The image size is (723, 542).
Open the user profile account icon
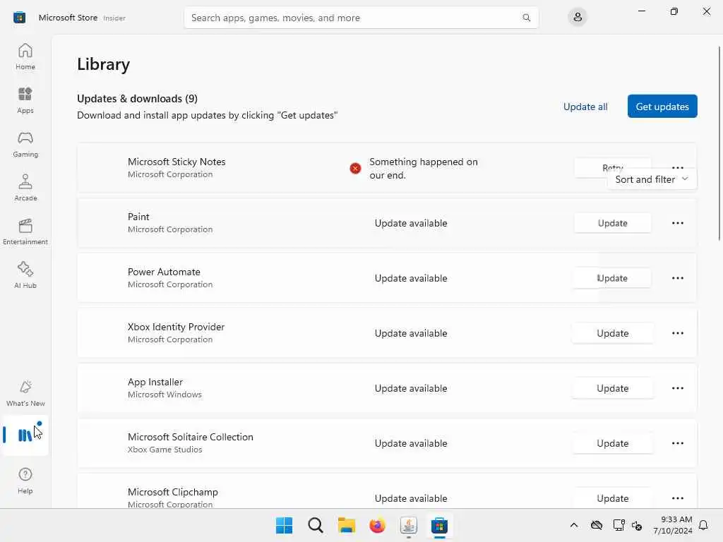[x=578, y=18]
